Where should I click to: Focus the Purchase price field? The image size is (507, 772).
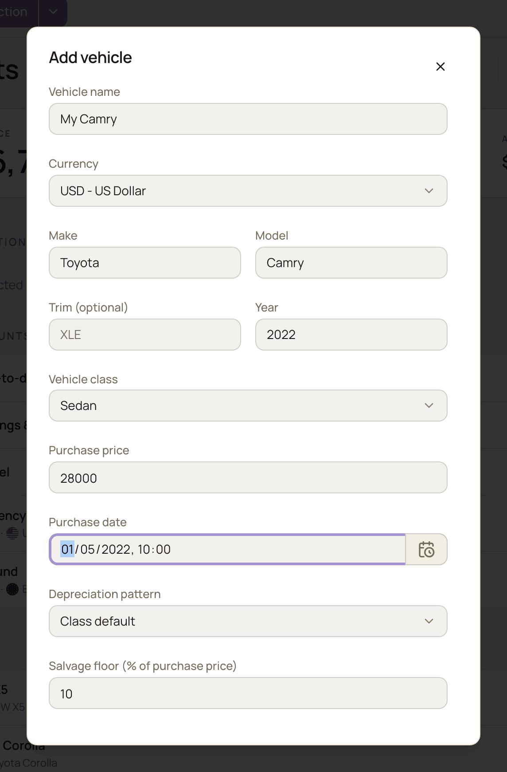coord(248,477)
